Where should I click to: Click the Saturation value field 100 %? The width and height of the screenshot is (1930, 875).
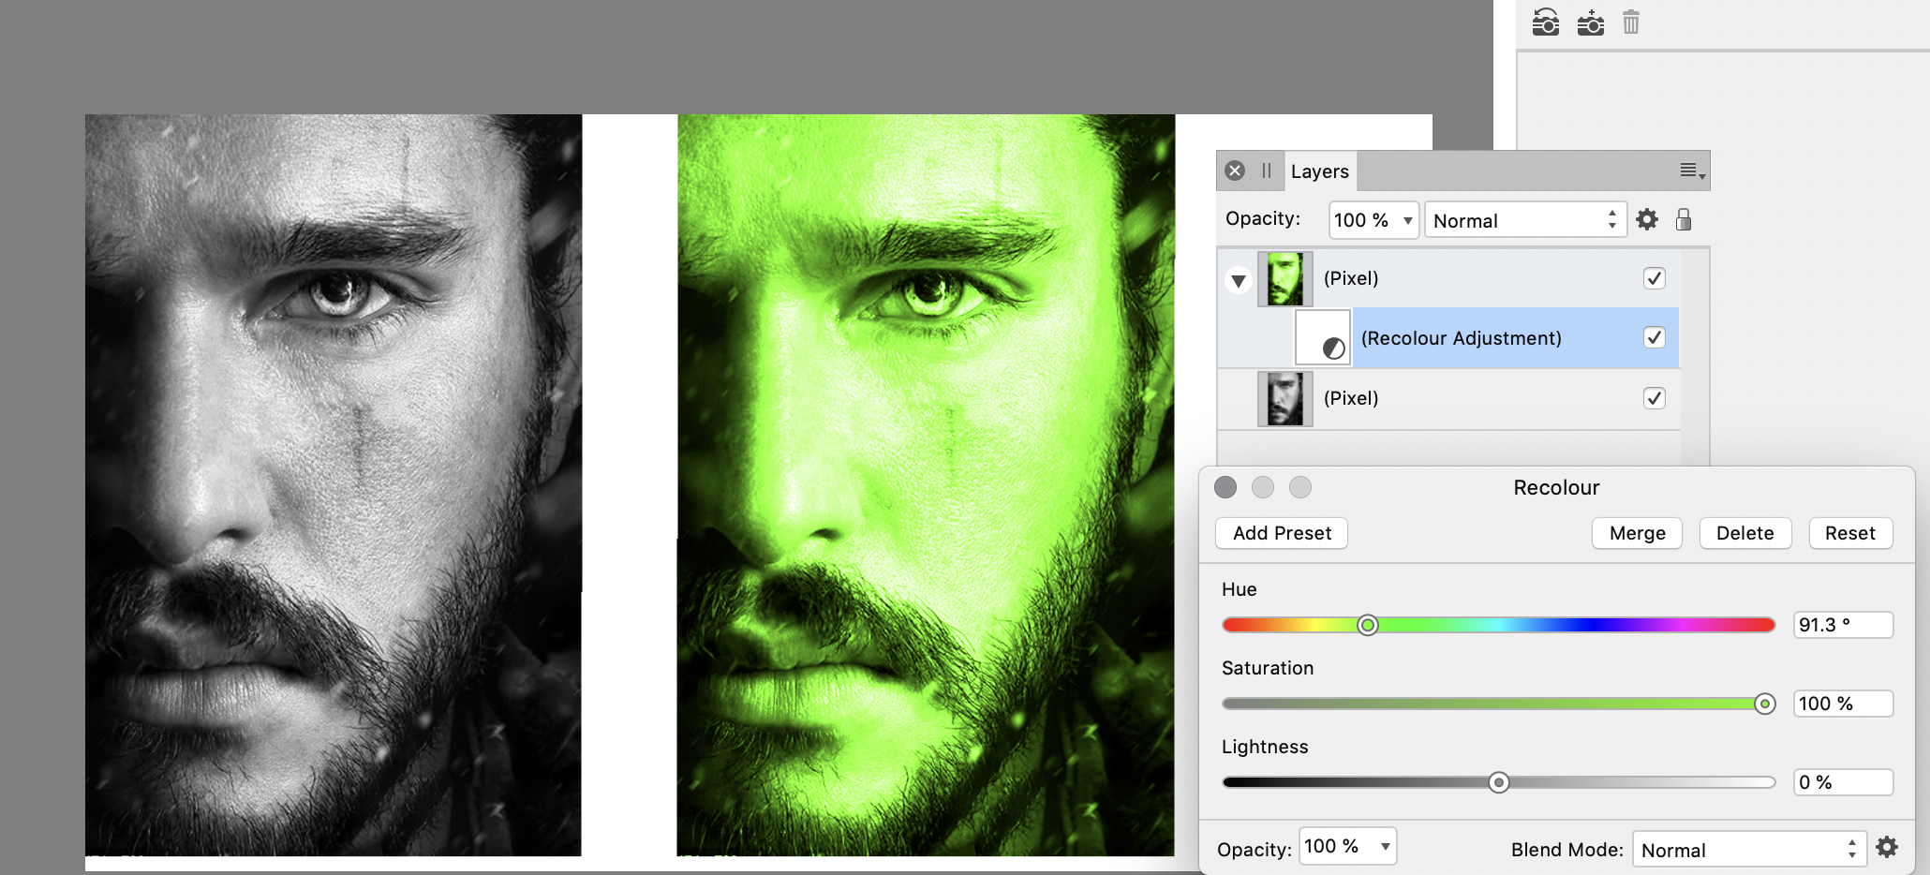click(1843, 704)
